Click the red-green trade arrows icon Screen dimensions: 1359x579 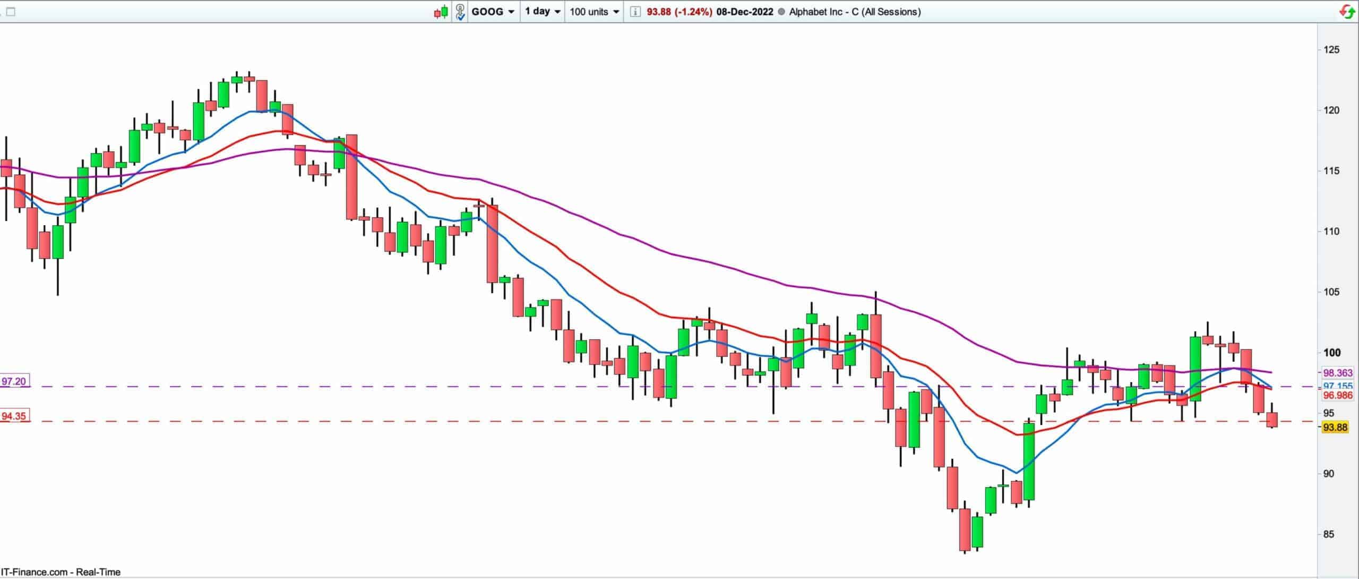1346,12
